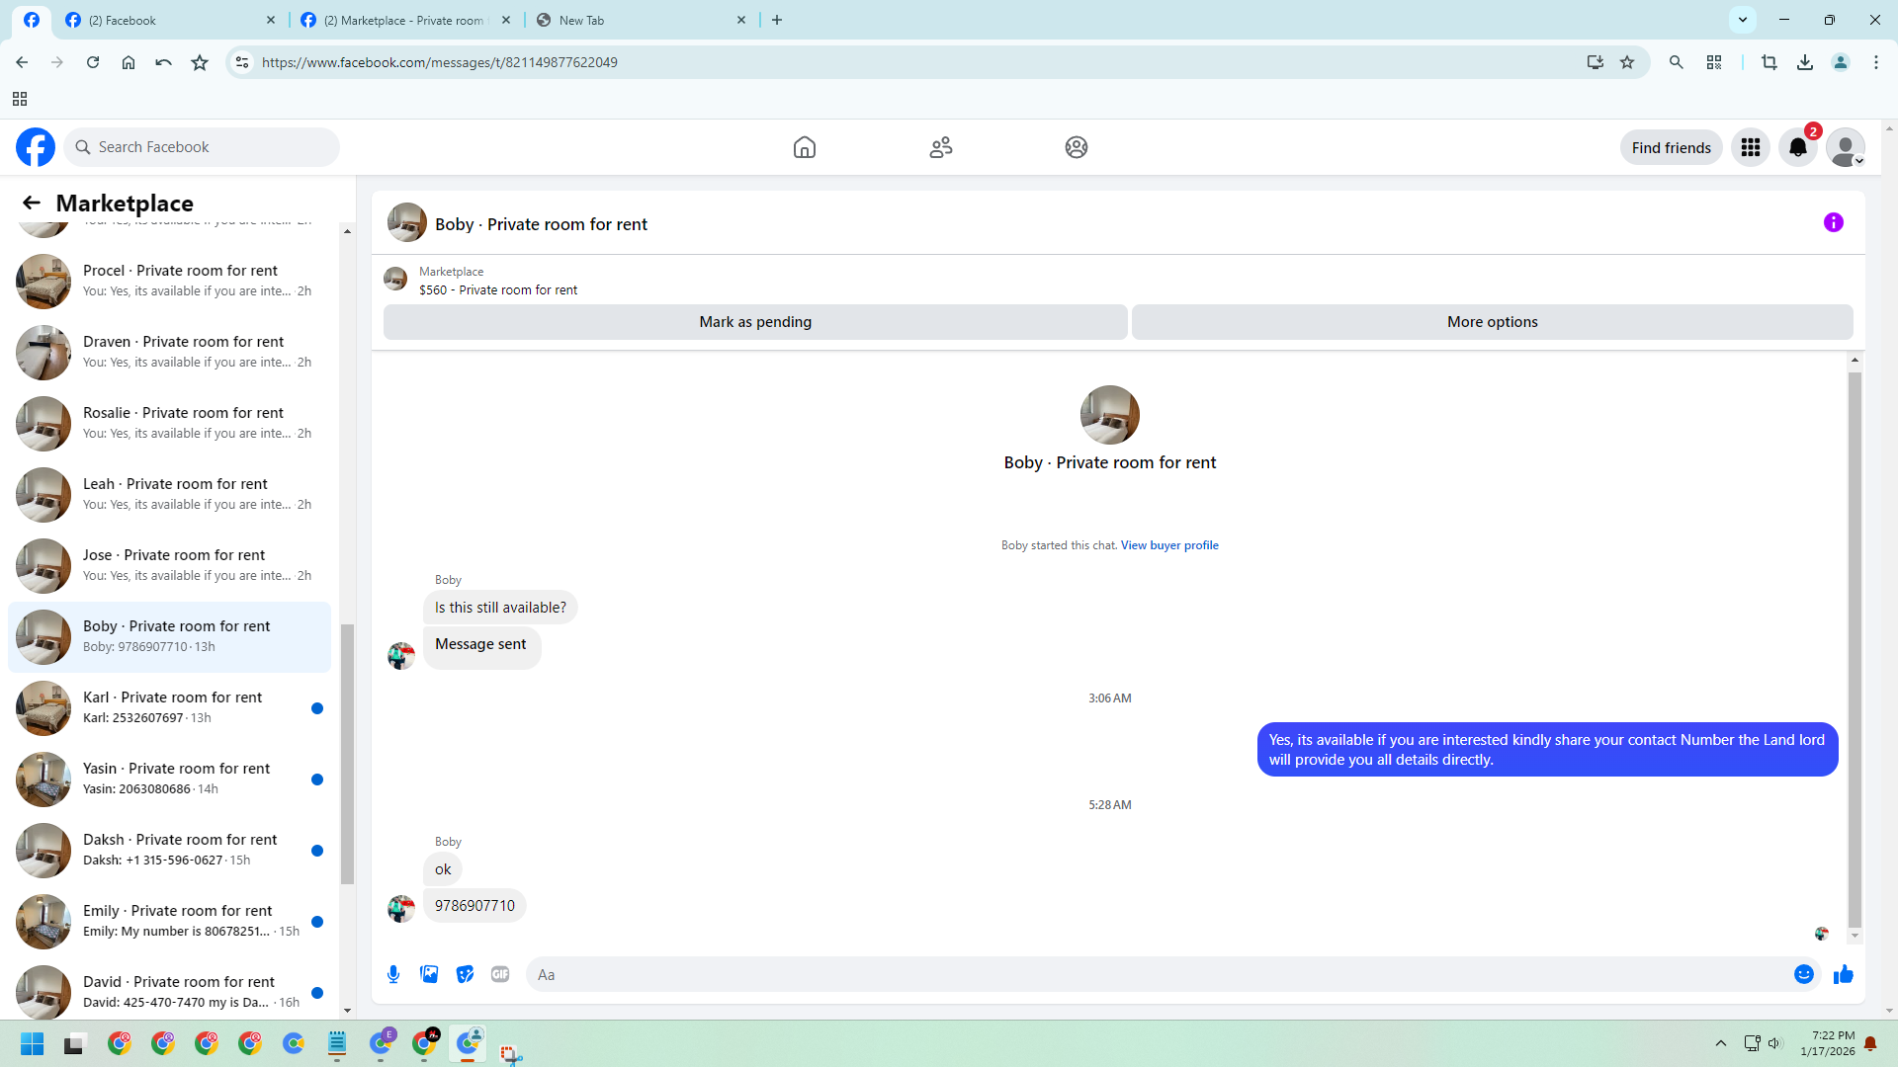This screenshot has height=1067, width=1898.
Task: Open the sticker picker icon
Action: [x=465, y=974]
